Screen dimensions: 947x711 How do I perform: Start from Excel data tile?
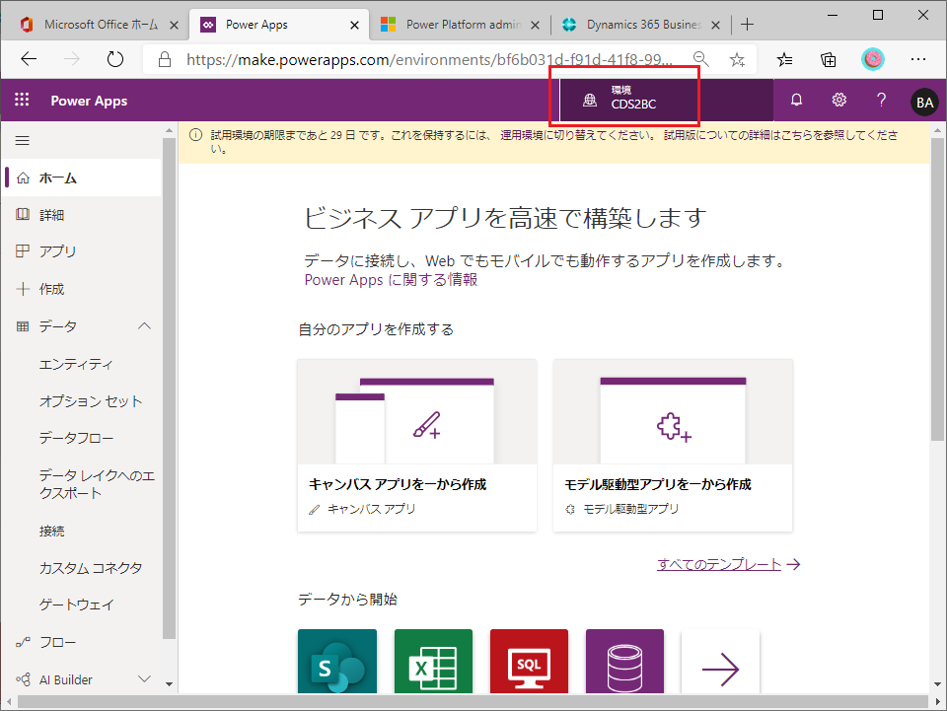[x=433, y=662]
